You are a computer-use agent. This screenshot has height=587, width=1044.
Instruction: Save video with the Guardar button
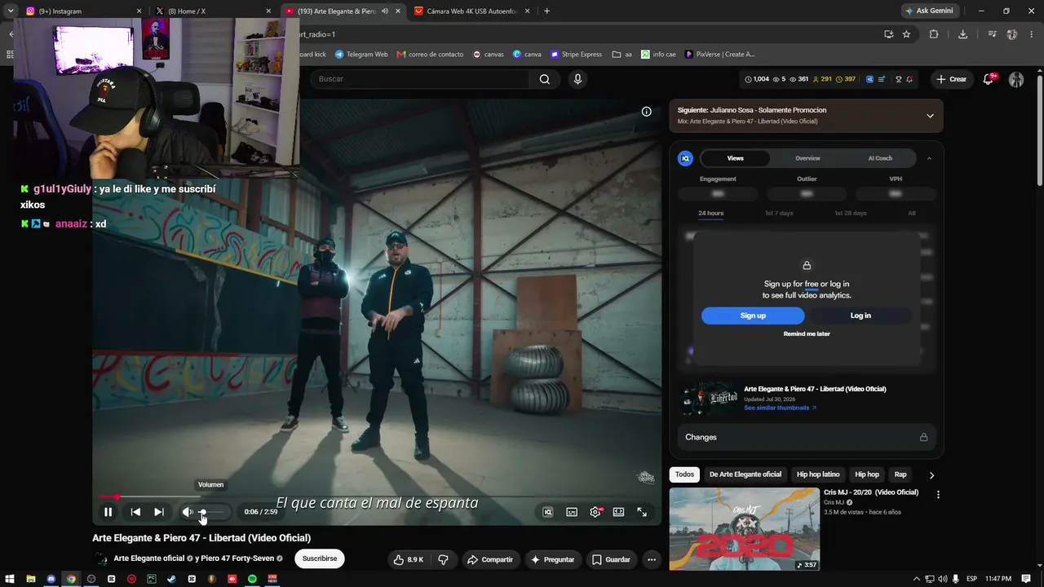[611, 559]
